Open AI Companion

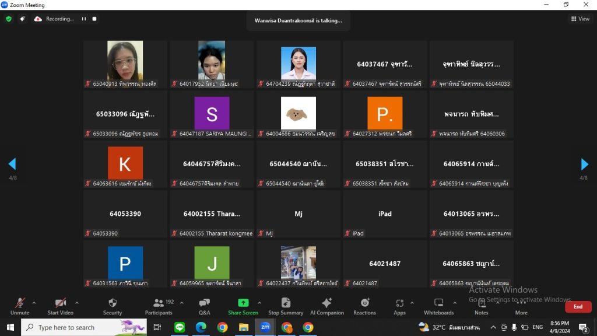326,307
